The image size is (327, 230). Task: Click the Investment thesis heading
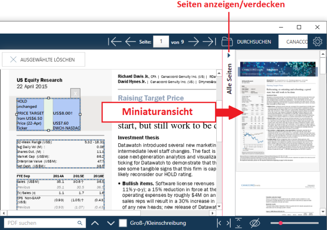pyautogui.click(x=139, y=138)
